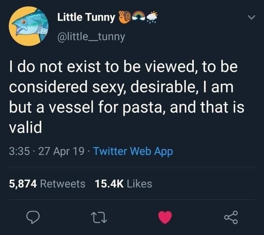Click the 3:35 tweet time
Image resolution: width=264 pixels, height=235 pixels.
[18, 152]
